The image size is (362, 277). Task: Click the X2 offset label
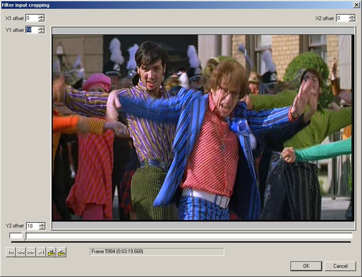(x=324, y=18)
